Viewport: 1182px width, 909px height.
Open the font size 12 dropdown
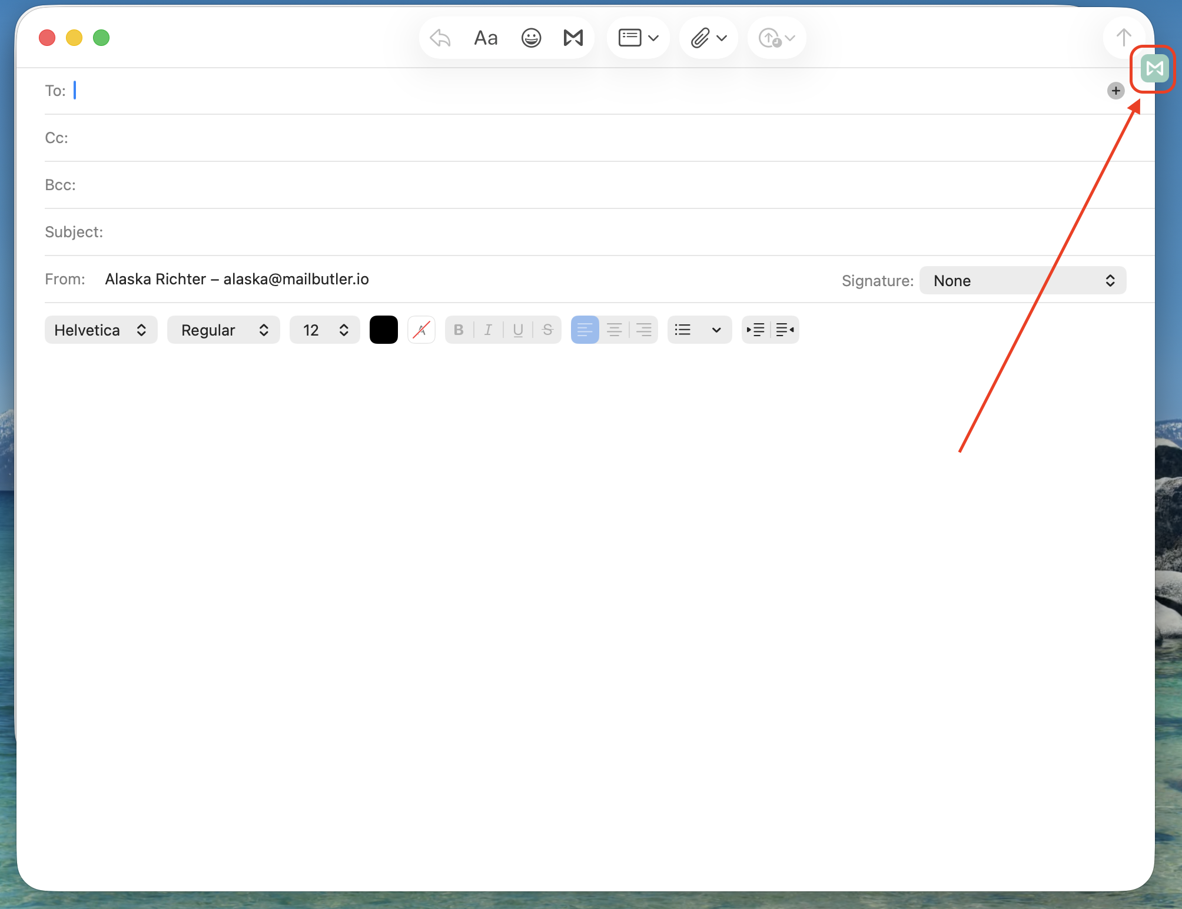324,330
